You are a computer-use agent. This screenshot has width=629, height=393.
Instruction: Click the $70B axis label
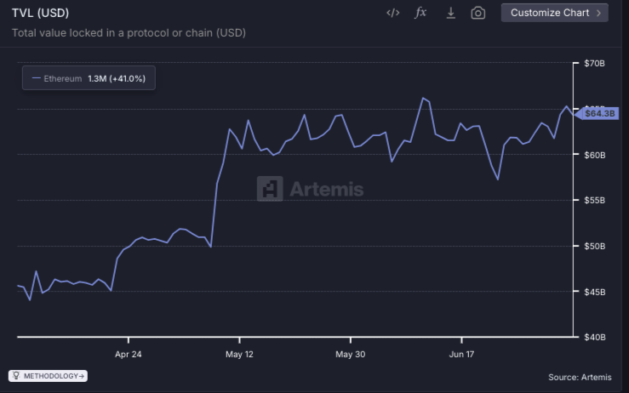[x=594, y=63]
